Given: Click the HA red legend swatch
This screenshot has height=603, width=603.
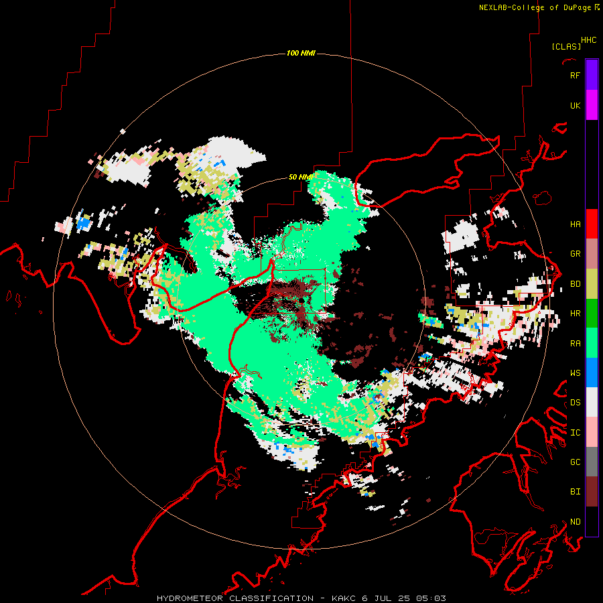Looking at the screenshot, I should click(592, 224).
